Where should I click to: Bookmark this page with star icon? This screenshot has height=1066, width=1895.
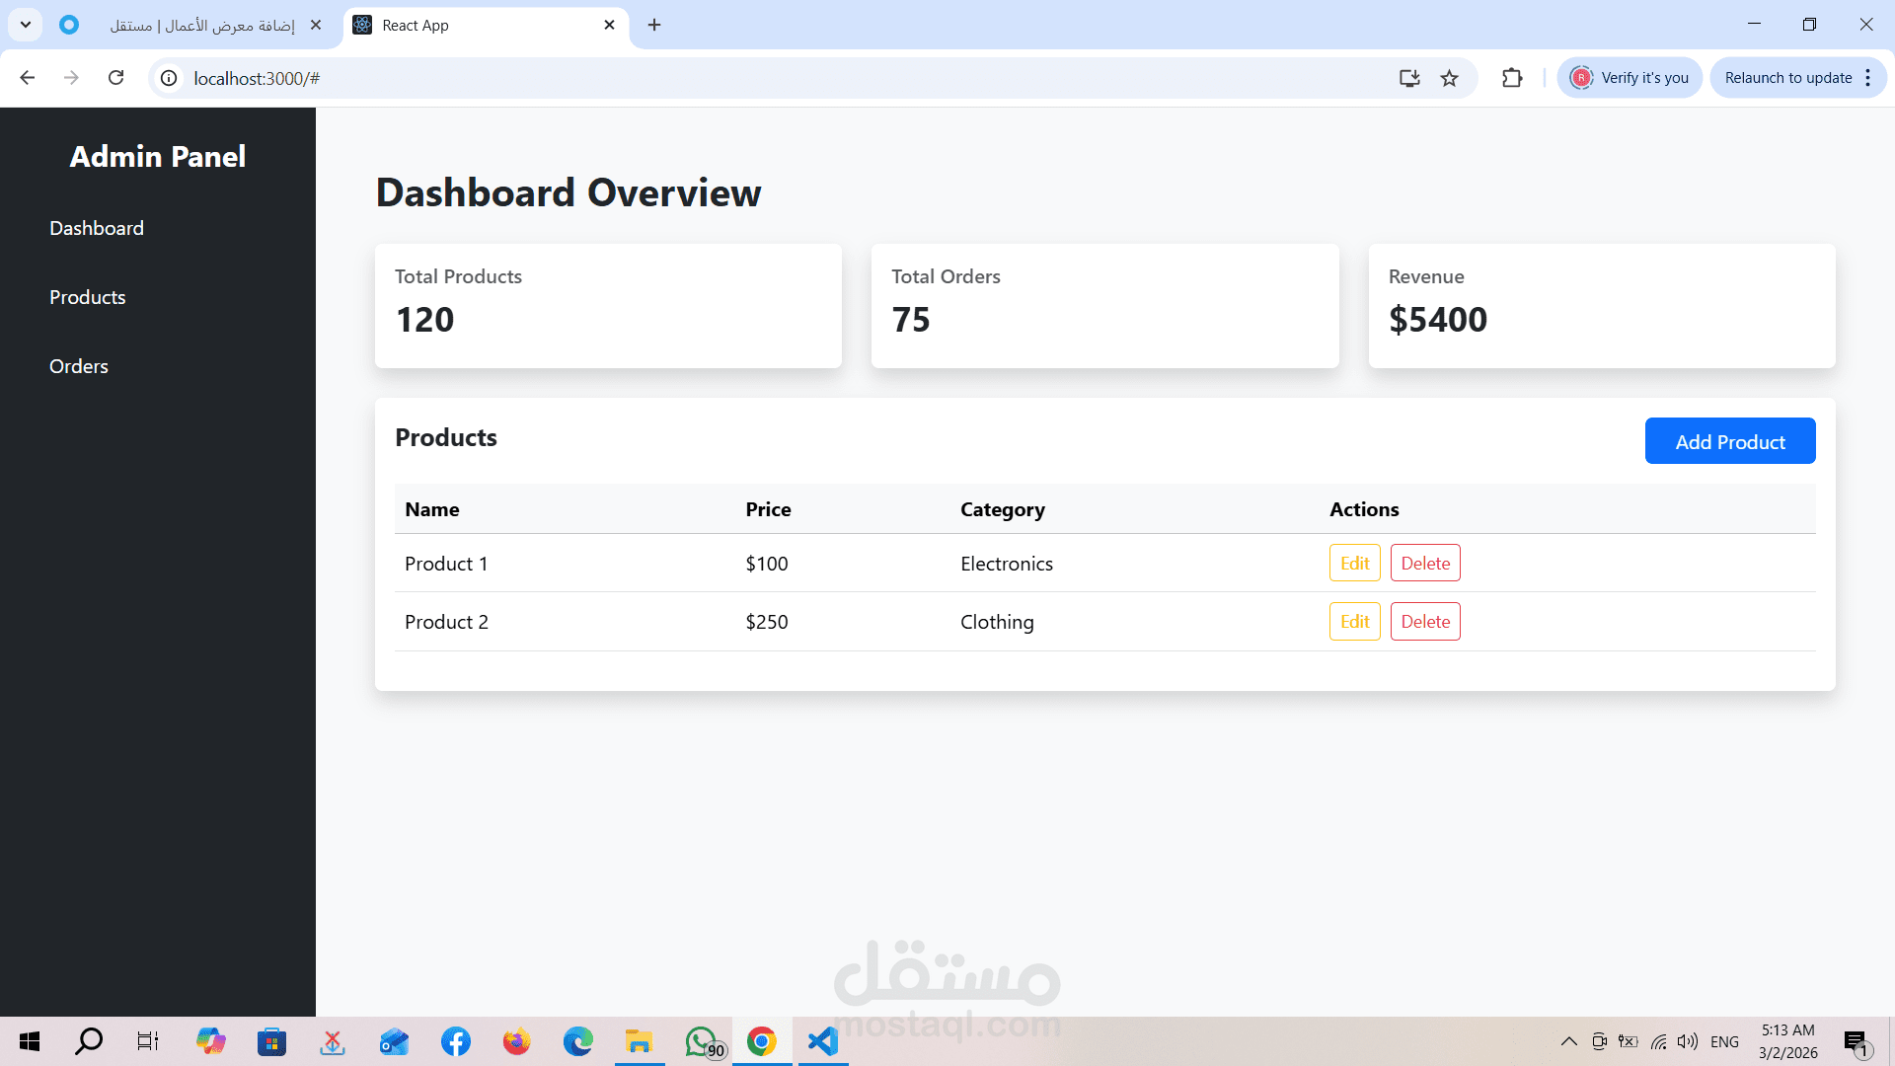(1449, 78)
